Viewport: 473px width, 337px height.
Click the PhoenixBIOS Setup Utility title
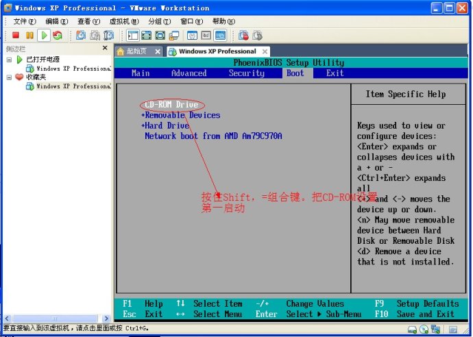(x=289, y=62)
